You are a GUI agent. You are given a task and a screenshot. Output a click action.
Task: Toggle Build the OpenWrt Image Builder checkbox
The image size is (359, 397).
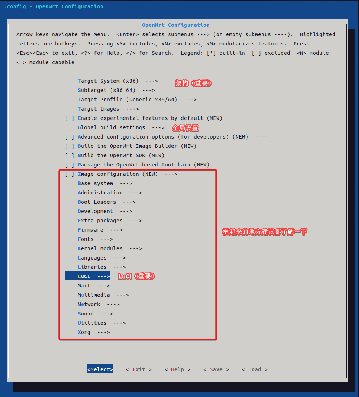69,146
